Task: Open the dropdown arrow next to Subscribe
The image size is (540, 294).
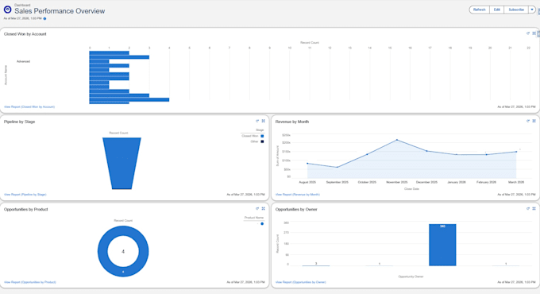Action: (x=532, y=10)
